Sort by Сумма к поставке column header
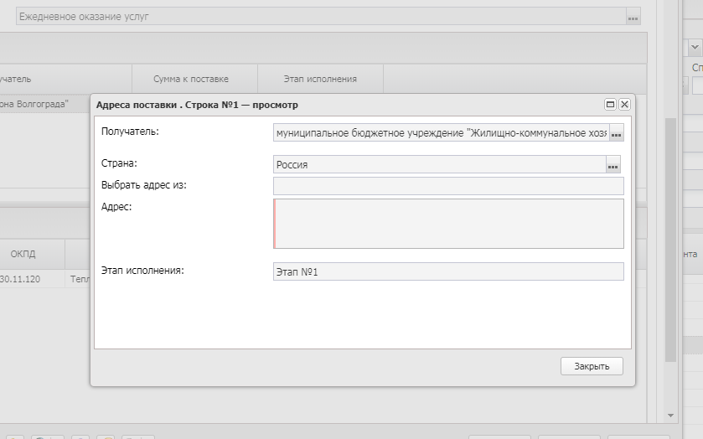Screen dimensions: 703x439 190,79
